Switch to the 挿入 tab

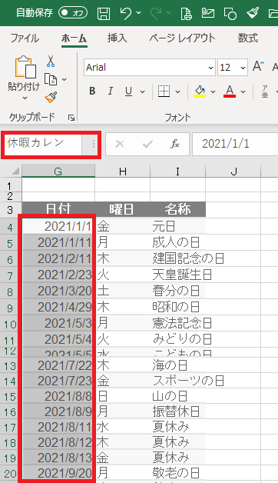click(x=117, y=38)
